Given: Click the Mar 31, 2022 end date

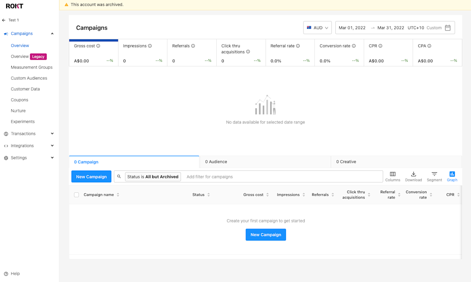Looking at the screenshot, I should pos(391,27).
